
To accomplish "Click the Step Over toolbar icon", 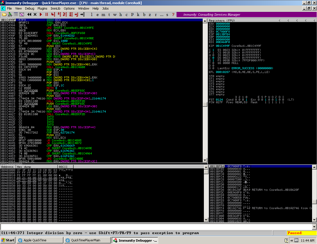I will coord(59,15).
